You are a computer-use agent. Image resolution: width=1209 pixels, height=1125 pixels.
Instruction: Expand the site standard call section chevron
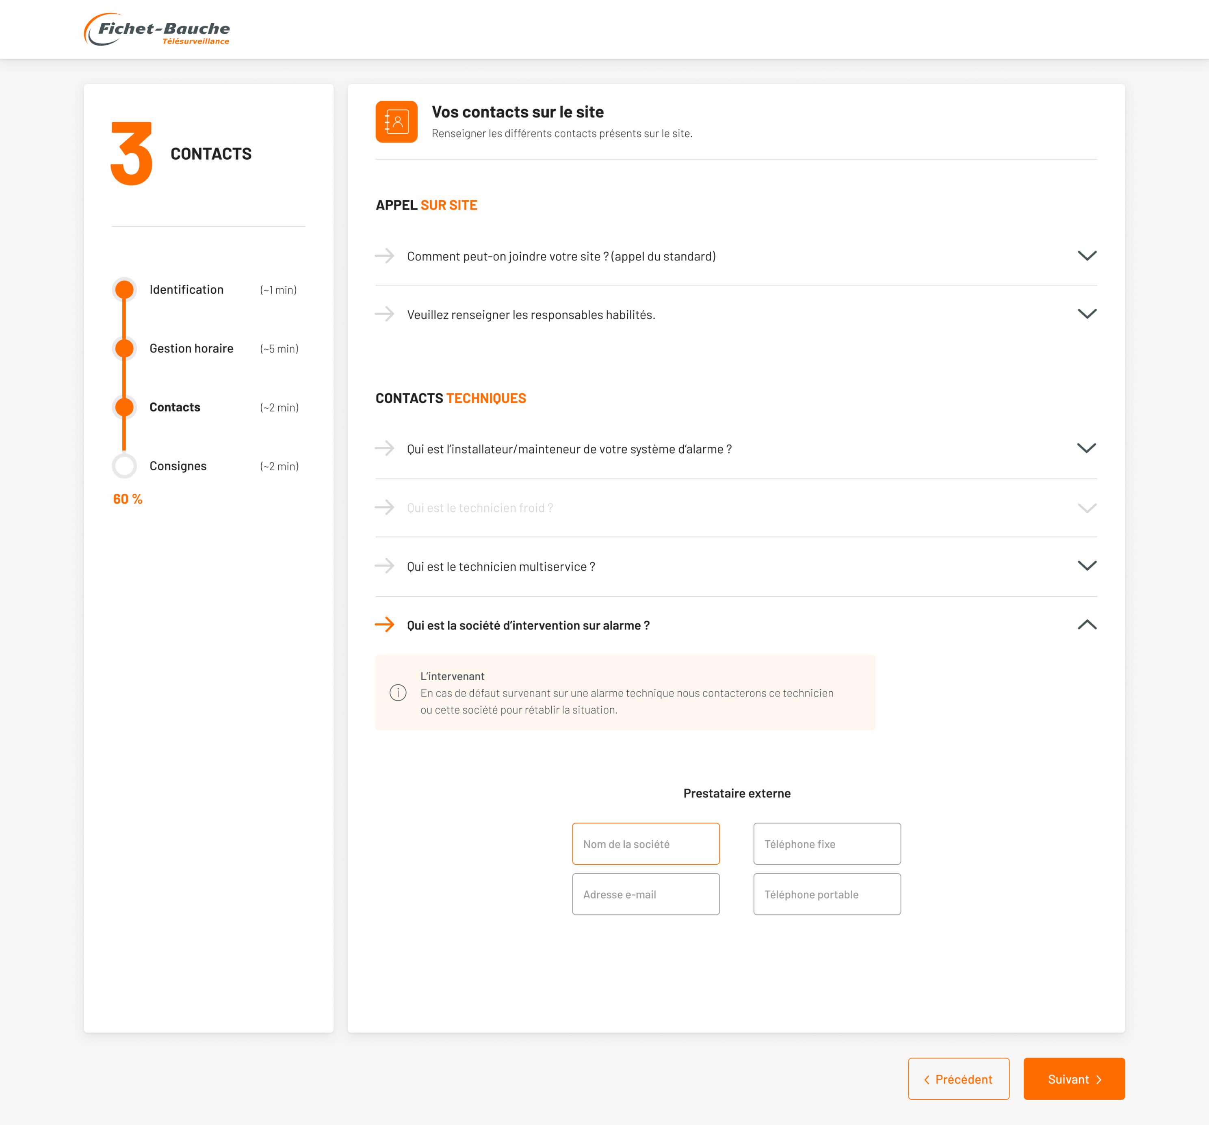pyautogui.click(x=1086, y=256)
